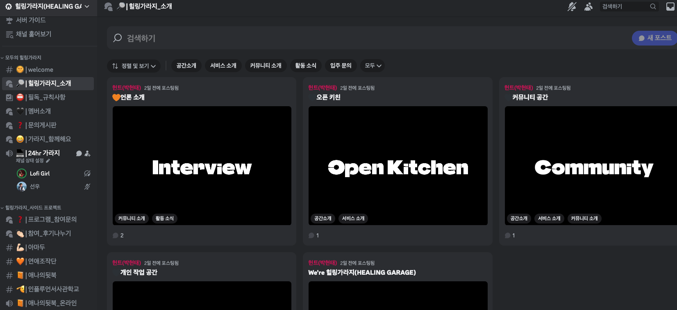Click 공간소개 tag on Open Kitchen post
The height and width of the screenshot is (310, 677).
click(323, 219)
